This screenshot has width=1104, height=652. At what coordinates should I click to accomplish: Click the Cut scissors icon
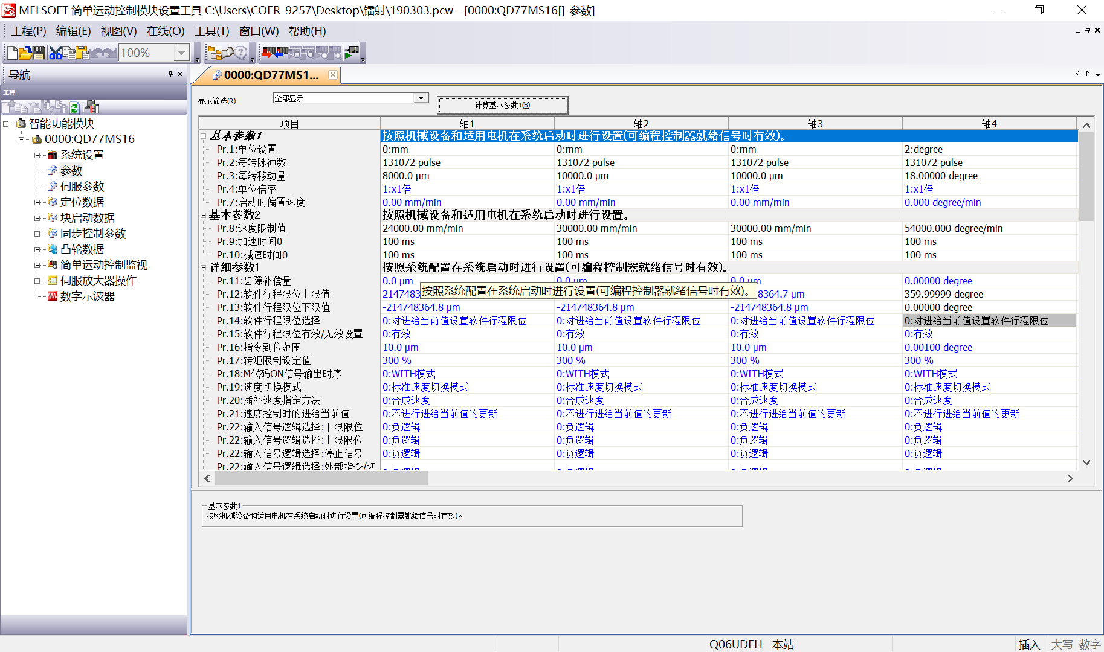pos(56,53)
